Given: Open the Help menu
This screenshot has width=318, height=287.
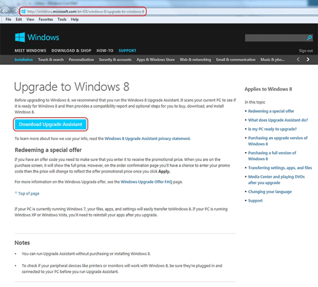Looking at the screenshot, I should (x=74, y=19).
